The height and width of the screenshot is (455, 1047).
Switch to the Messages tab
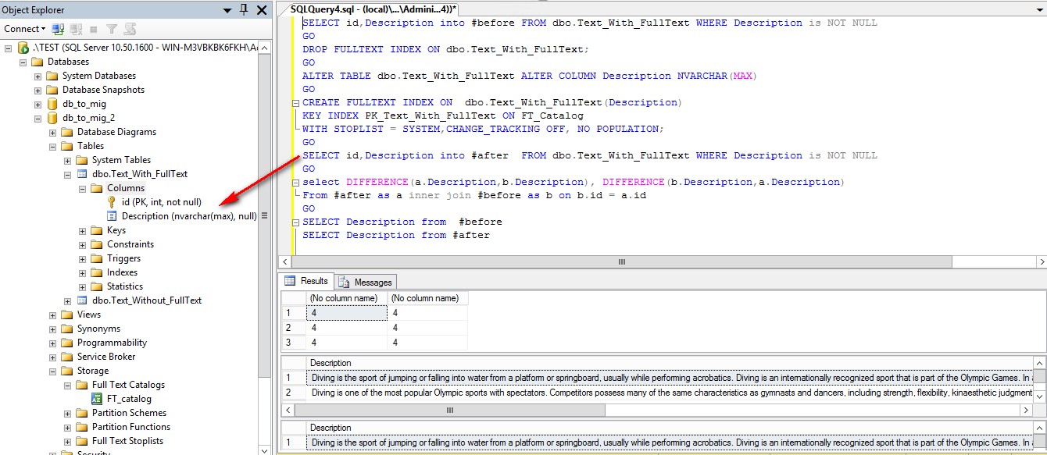[366, 282]
